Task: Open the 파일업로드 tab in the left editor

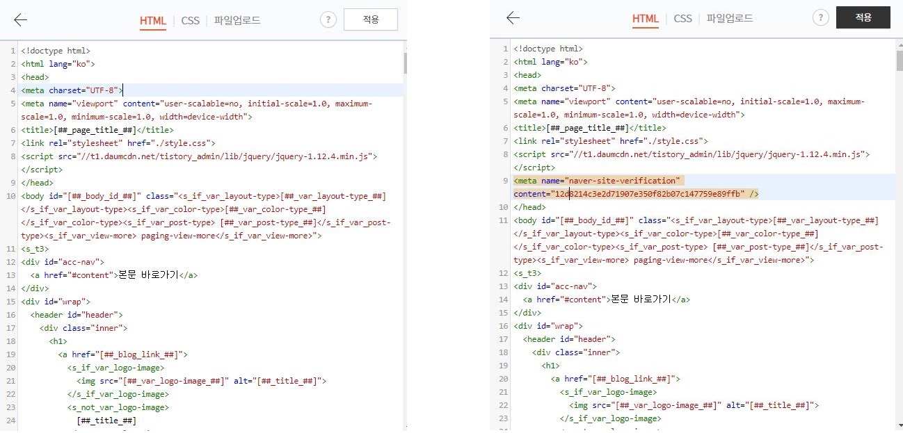Action: click(237, 20)
